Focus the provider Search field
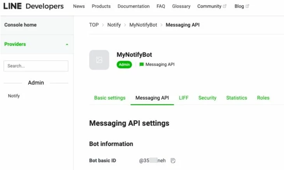Image resolution: width=284 pixels, height=170 pixels. coord(36,66)
